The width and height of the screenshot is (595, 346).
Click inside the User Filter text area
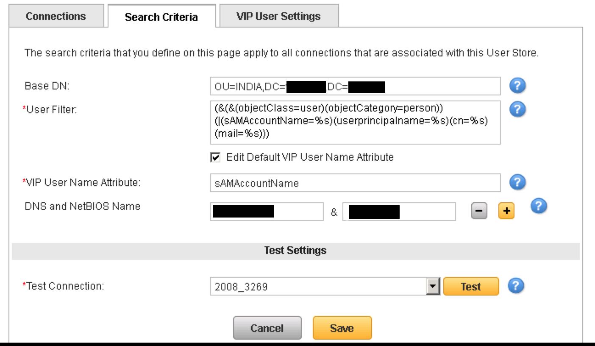[355, 122]
